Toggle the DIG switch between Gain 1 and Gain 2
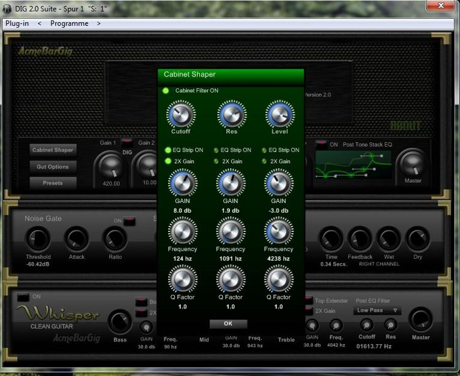Screen dimensions: 460x376 (127, 142)
